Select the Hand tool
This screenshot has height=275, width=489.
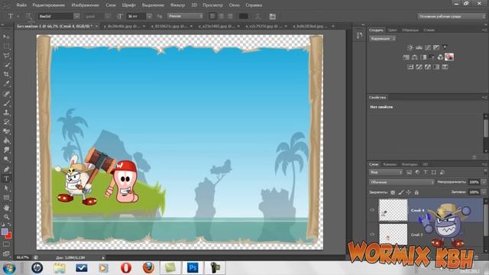6,208
